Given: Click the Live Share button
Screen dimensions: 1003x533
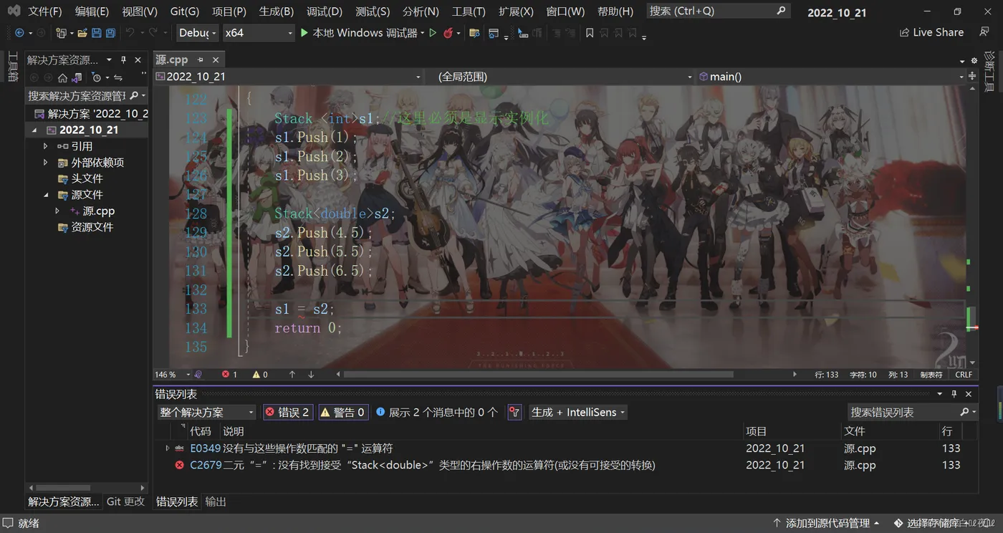Looking at the screenshot, I should (931, 33).
